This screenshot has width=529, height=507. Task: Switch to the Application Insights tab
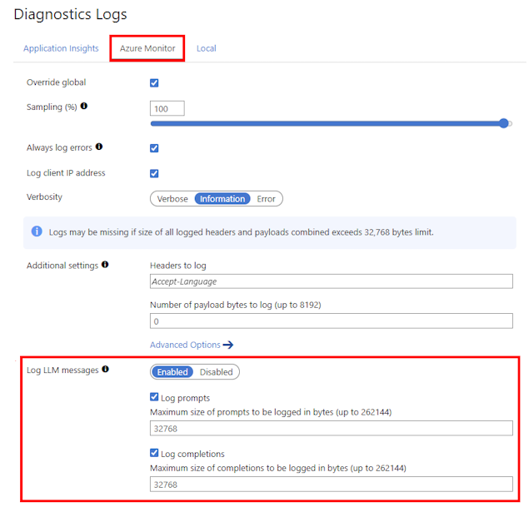point(61,48)
